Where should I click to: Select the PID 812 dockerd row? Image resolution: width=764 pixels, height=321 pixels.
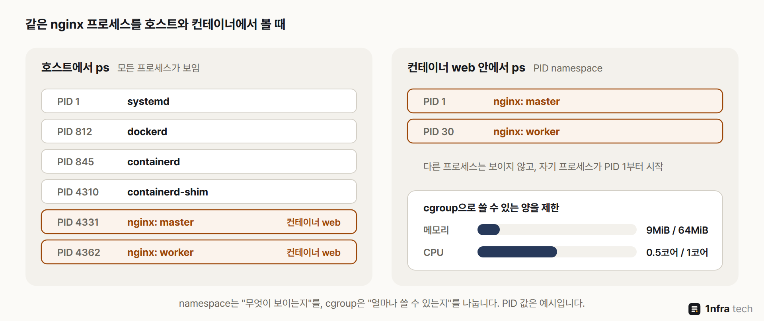click(199, 131)
